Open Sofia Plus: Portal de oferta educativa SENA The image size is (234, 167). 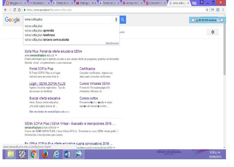pos(53,52)
